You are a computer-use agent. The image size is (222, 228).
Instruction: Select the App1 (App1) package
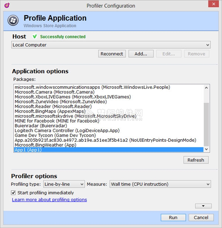click(109, 150)
